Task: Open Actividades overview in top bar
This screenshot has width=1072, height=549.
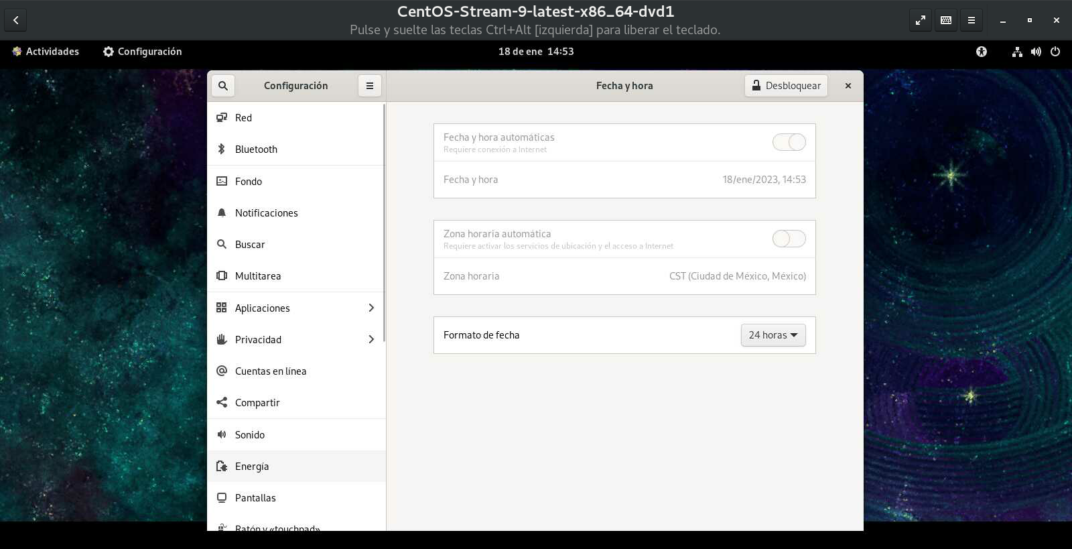Action: (46, 52)
